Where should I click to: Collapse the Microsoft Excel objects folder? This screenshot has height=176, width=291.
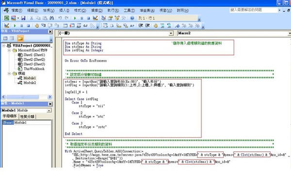[x=9, y=50]
